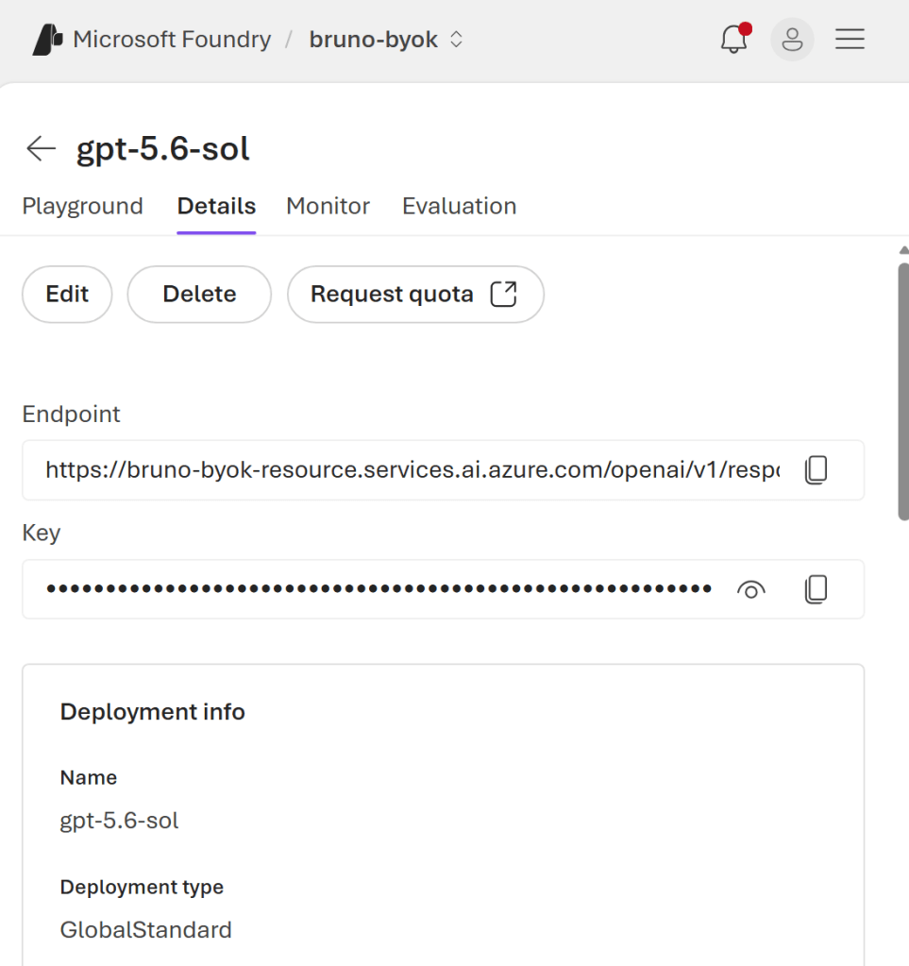
Task: Switch to the Playground tab
Action: click(x=82, y=206)
